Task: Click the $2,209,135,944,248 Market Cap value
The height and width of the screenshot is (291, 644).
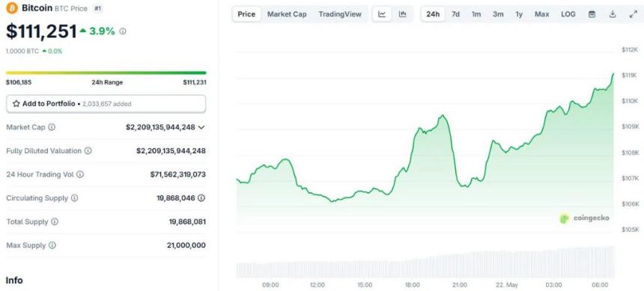Action: (x=160, y=127)
